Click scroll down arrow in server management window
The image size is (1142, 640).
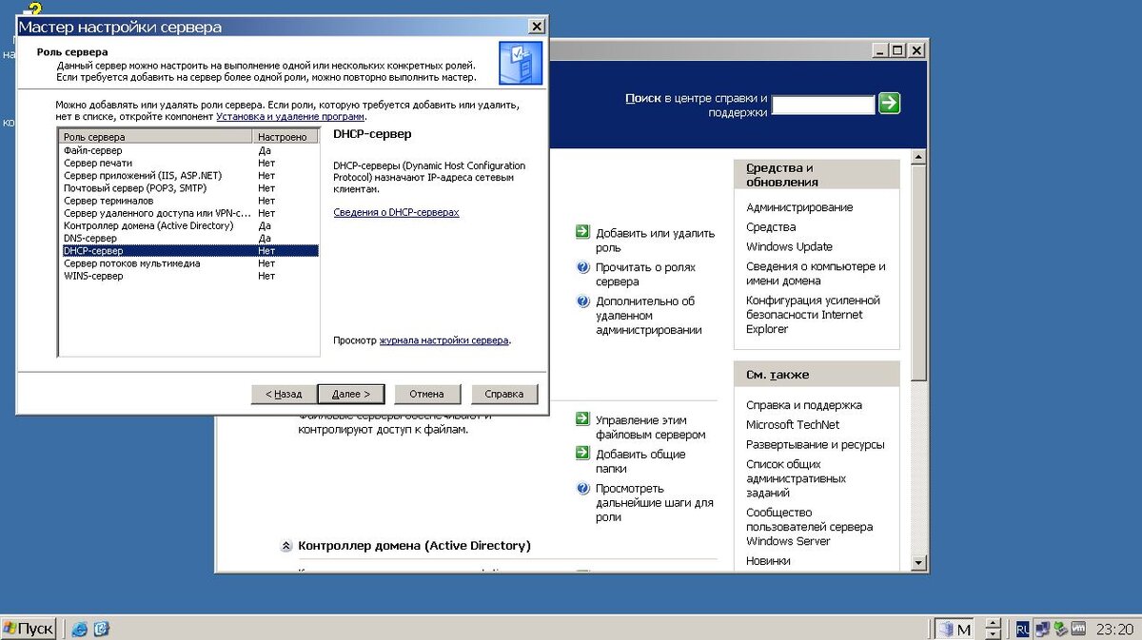pos(917,563)
